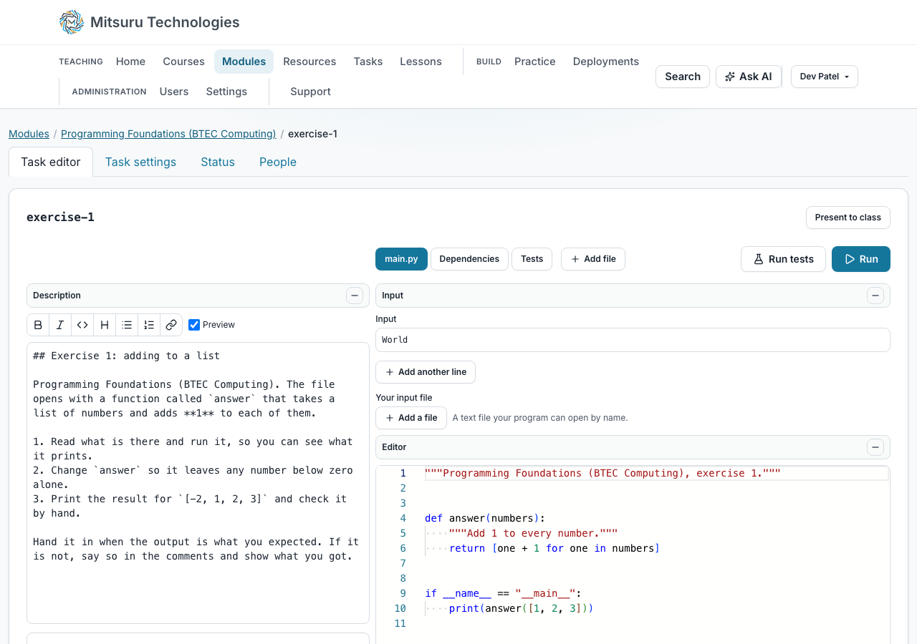Toggle the Preview checkbox
This screenshot has height=644, width=917.
click(194, 325)
